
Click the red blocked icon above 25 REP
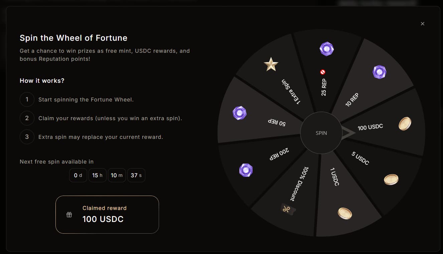[323, 72]
